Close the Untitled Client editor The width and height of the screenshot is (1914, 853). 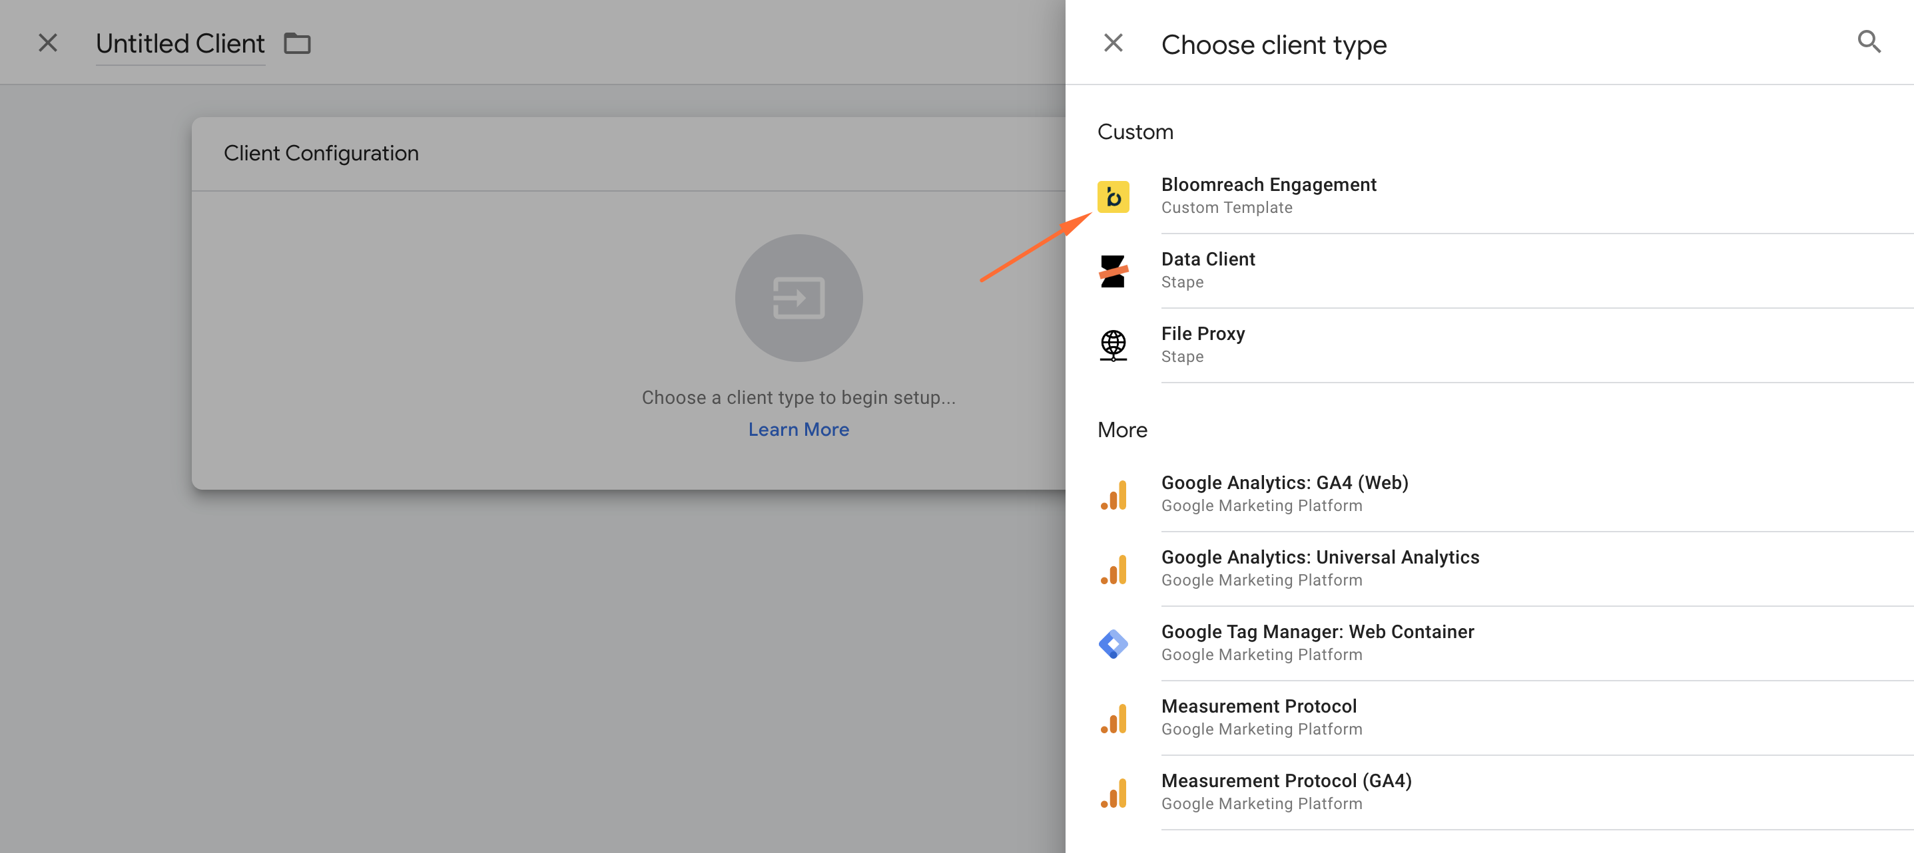[x=47, y=43]
